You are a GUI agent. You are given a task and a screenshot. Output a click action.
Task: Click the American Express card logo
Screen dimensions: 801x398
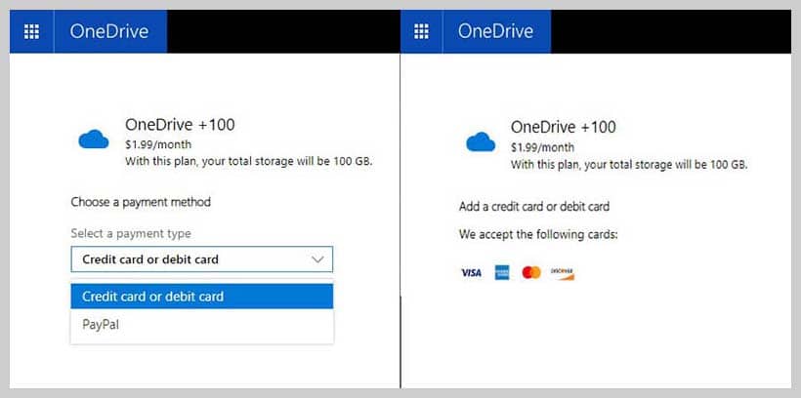[x=502, y=273]
